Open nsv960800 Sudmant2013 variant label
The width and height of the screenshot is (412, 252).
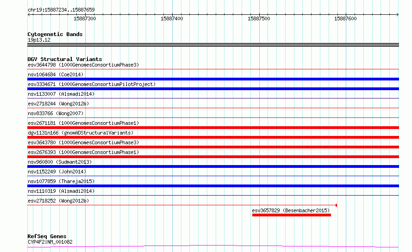60,162
